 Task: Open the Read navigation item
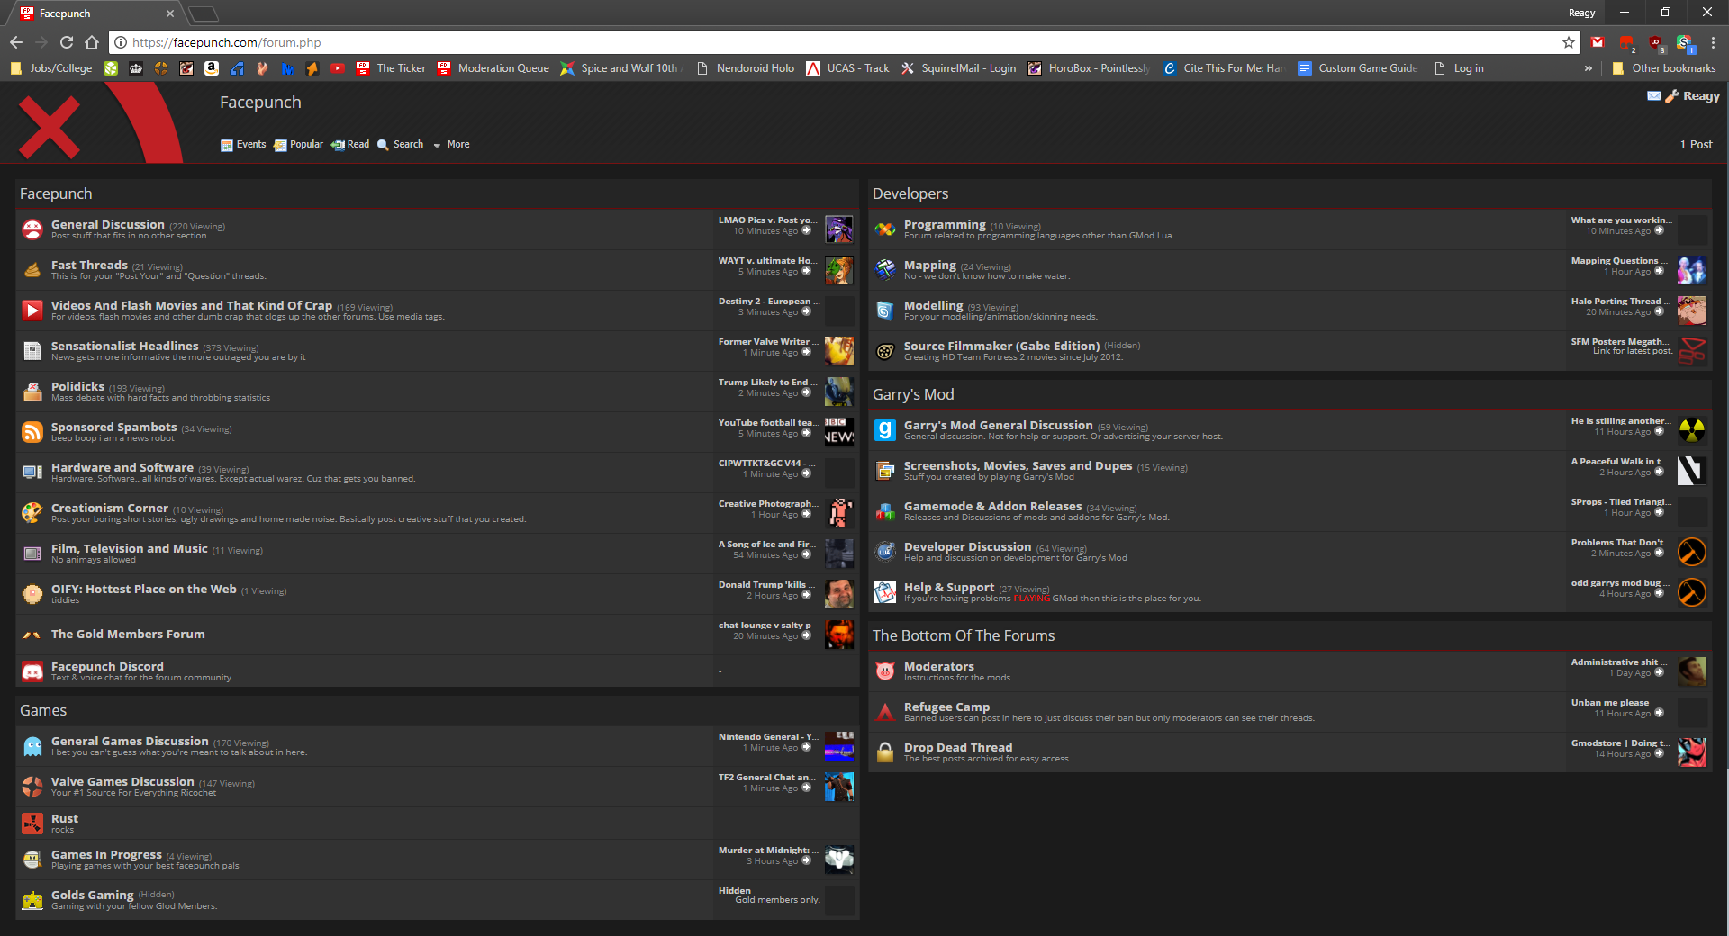coord(350,145)
